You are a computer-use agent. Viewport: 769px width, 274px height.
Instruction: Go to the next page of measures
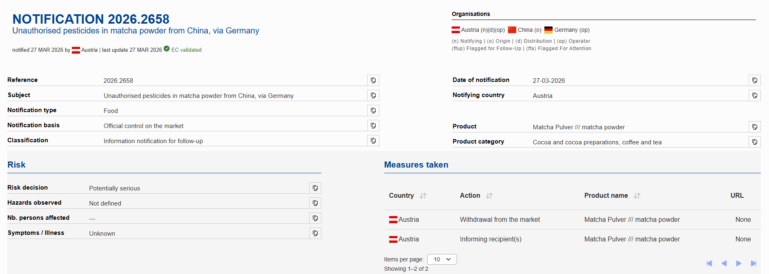click(x=739, y=263)
